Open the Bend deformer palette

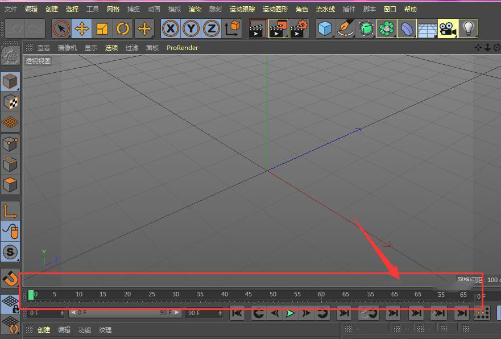pyautogui.click(x=407, y=29)
